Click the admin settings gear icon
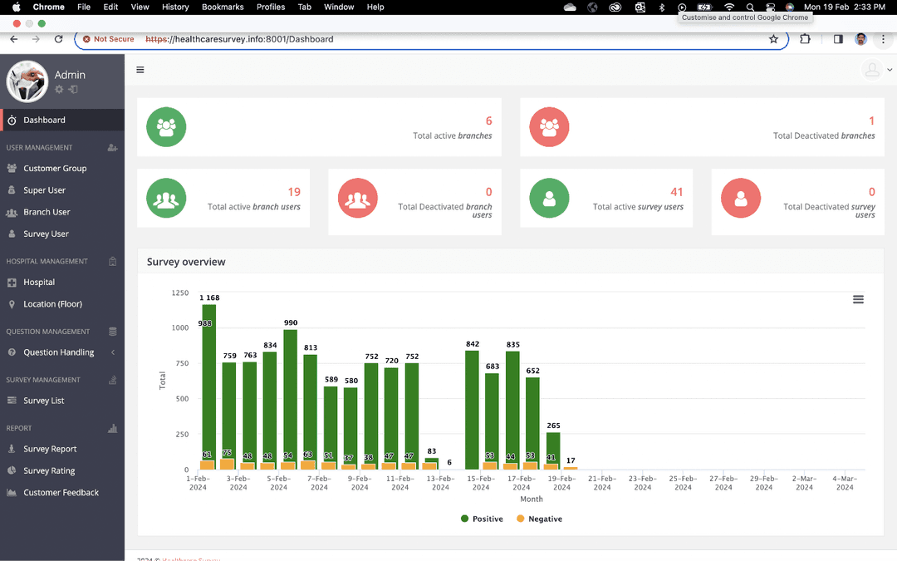The image size is (897, 561). [x=59, y=90]
